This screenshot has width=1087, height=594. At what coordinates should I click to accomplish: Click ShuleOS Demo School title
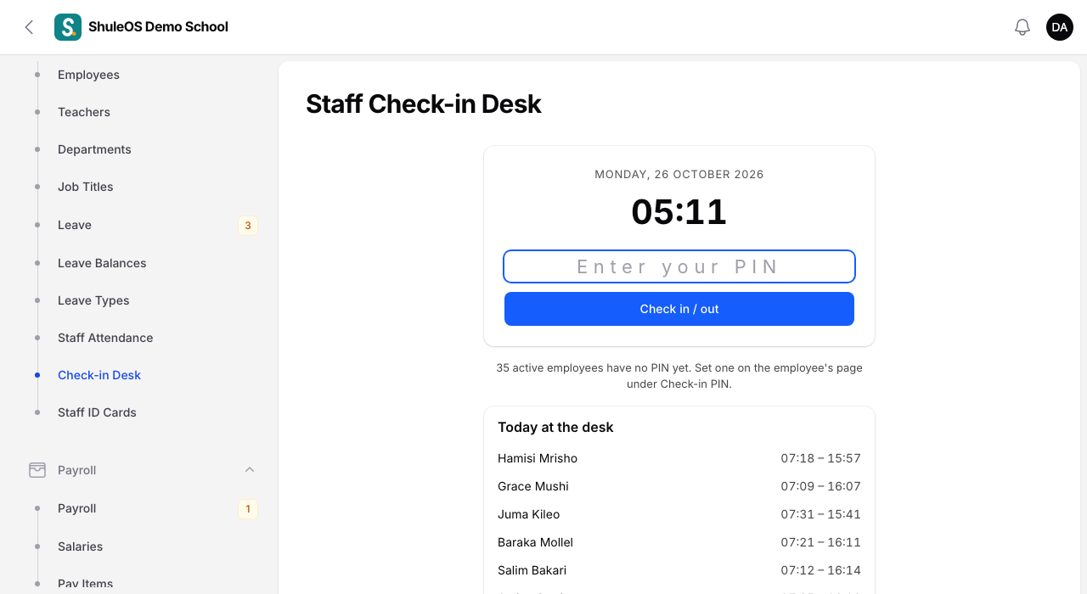[158, 27]
